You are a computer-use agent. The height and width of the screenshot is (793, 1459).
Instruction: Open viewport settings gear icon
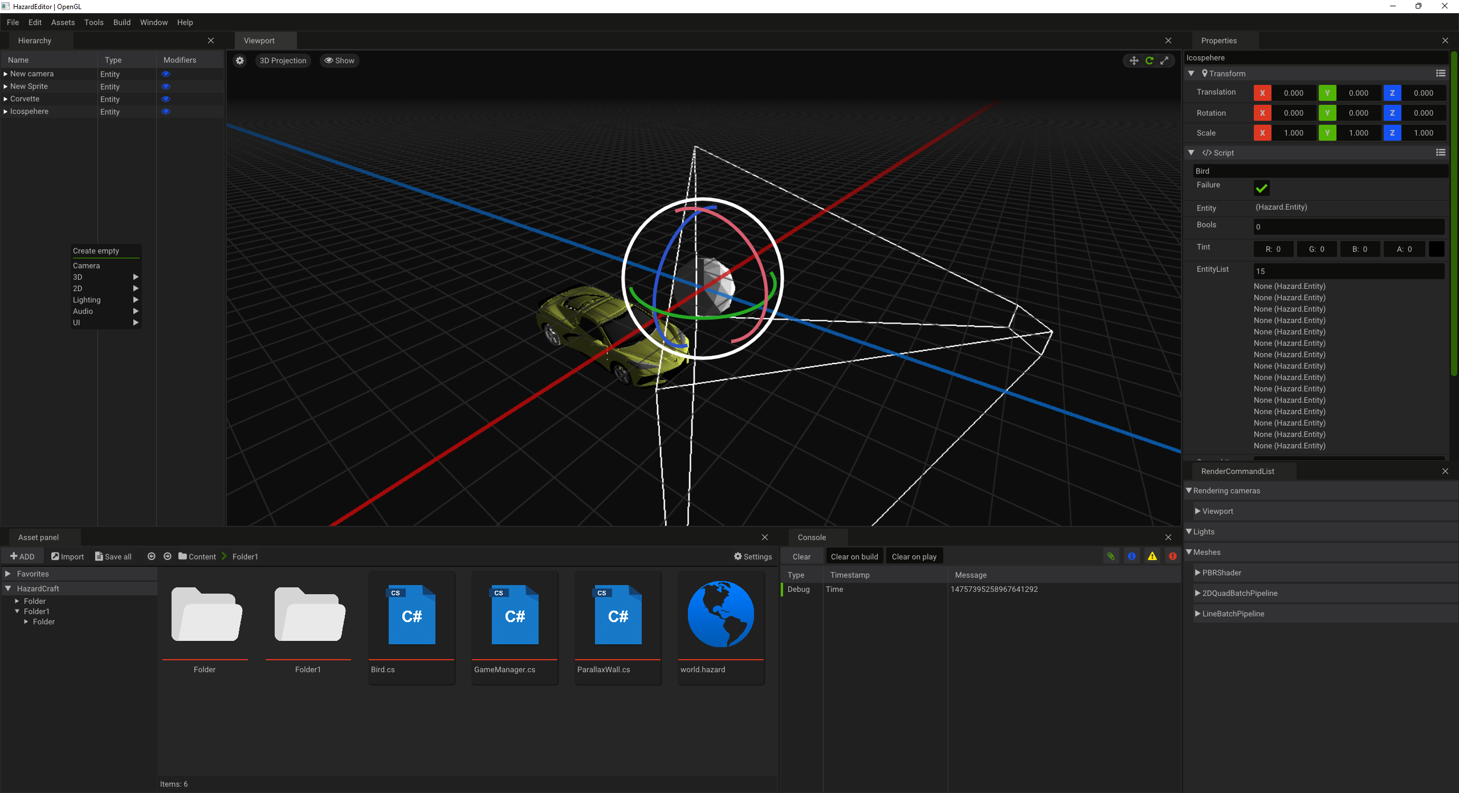click(x=240, y=60)
